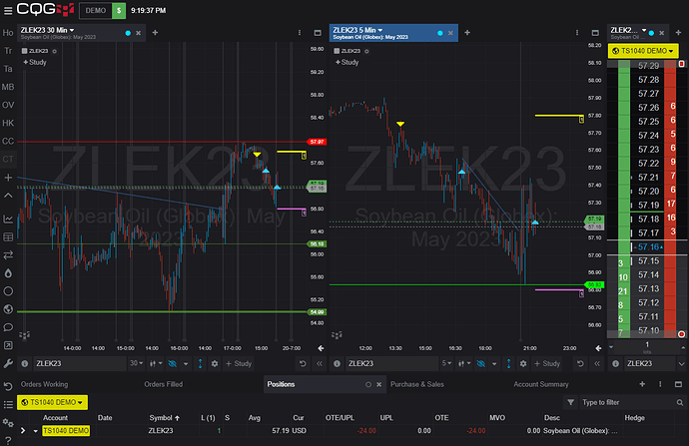Screen dimensions: 689x446
Task: Switch to the Account Summary tab
Action: coord(541,384)
